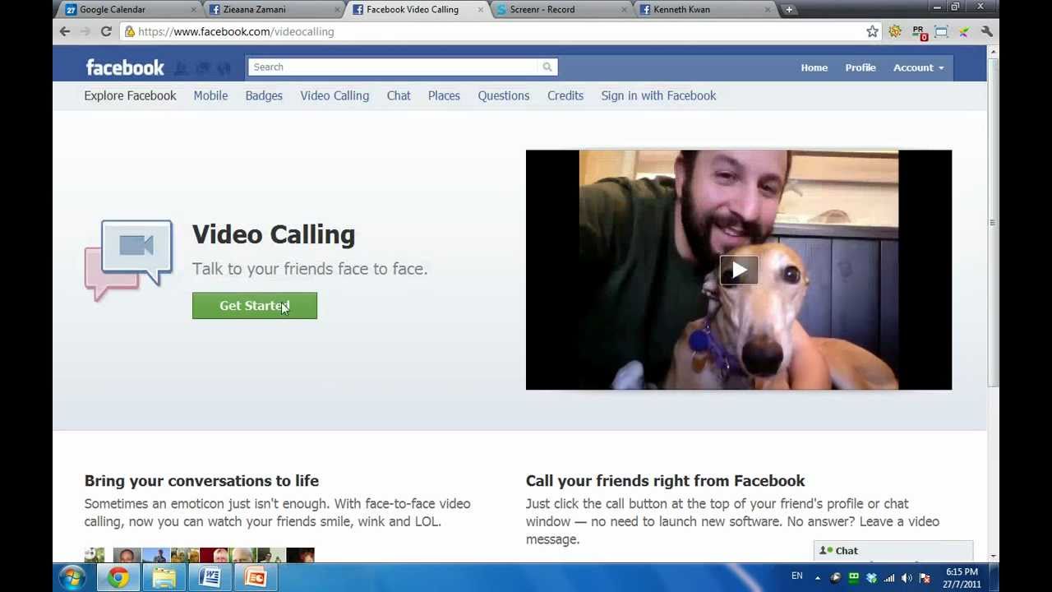
Task: Open the Chat nav link
Action: pos(399,95)
